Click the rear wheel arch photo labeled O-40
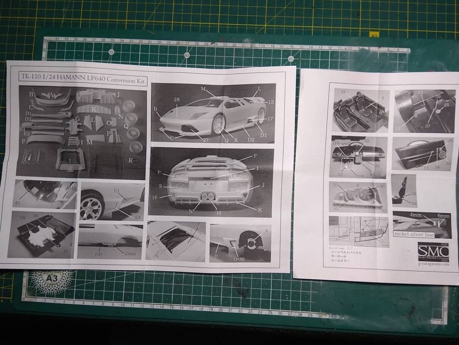Viewport: 459px width, 345px height. [x=240, y=243]
